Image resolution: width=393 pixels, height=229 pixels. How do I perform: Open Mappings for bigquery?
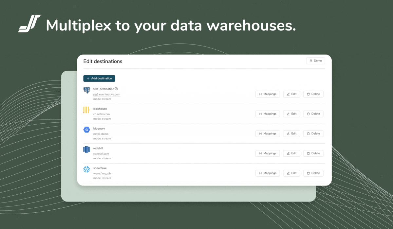(268, 133)
